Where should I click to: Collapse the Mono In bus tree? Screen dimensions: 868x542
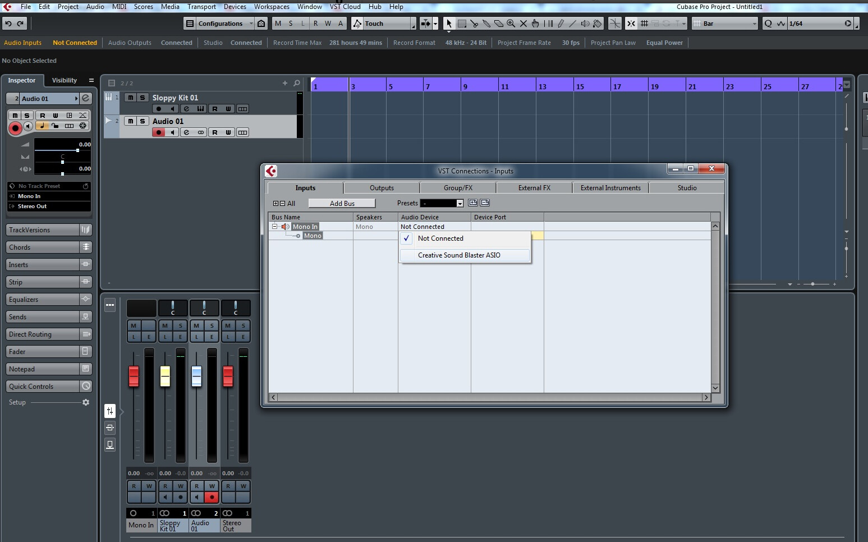point(275,227)
